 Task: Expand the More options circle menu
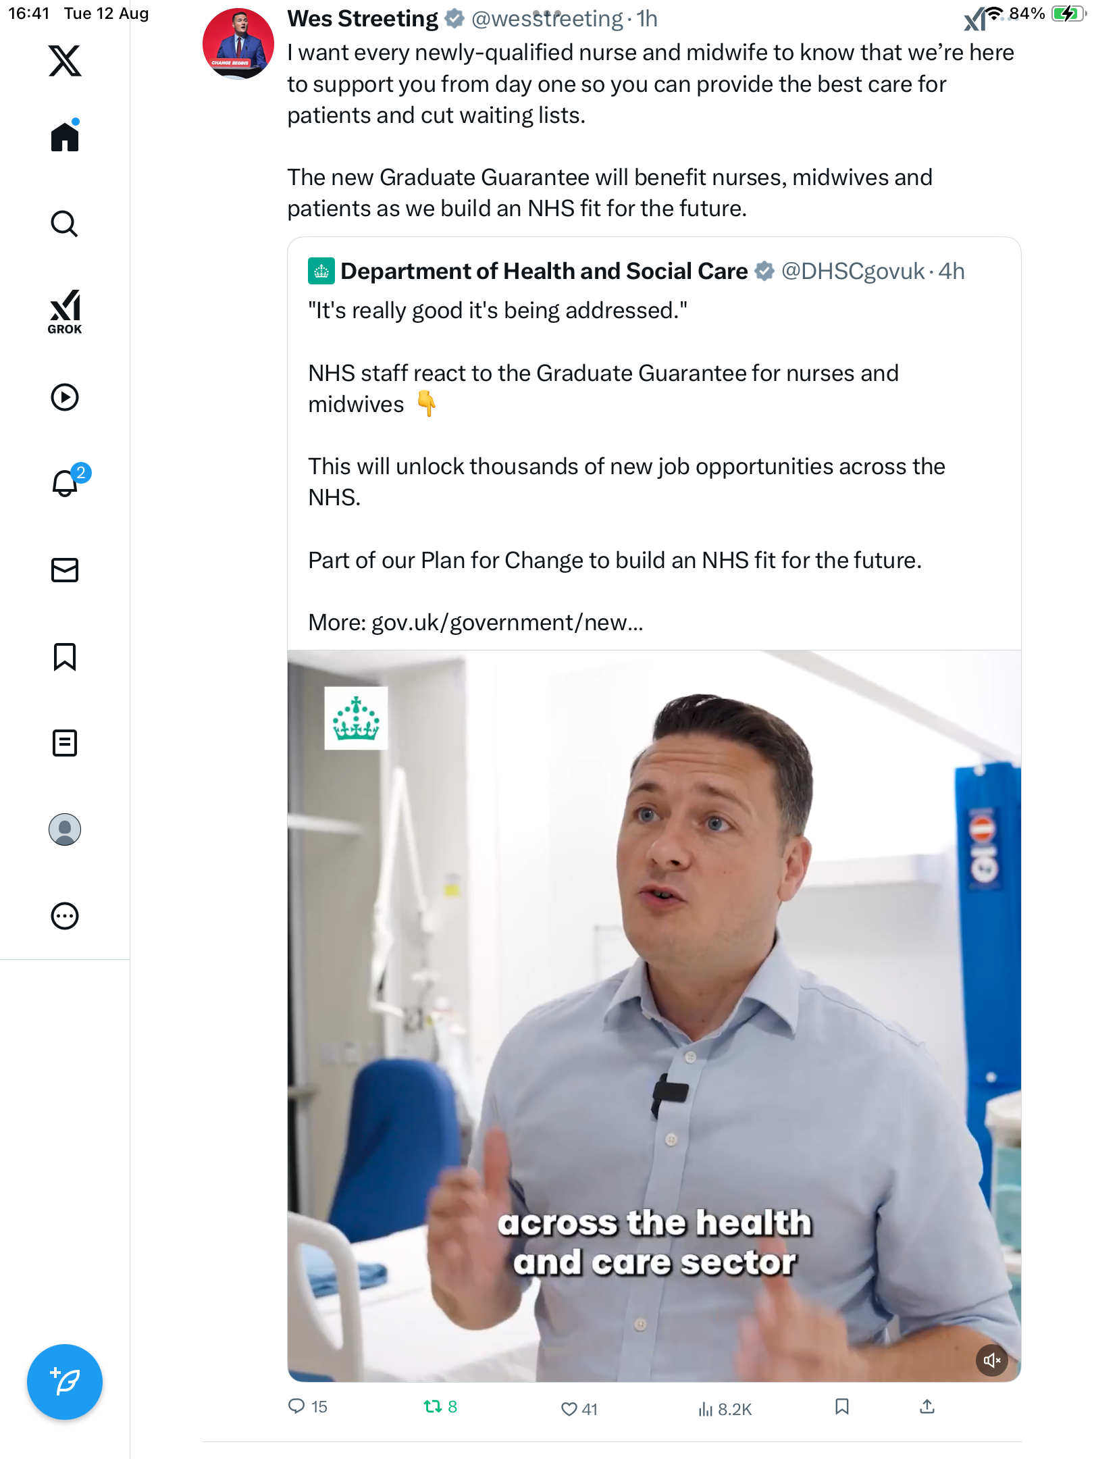65,916
